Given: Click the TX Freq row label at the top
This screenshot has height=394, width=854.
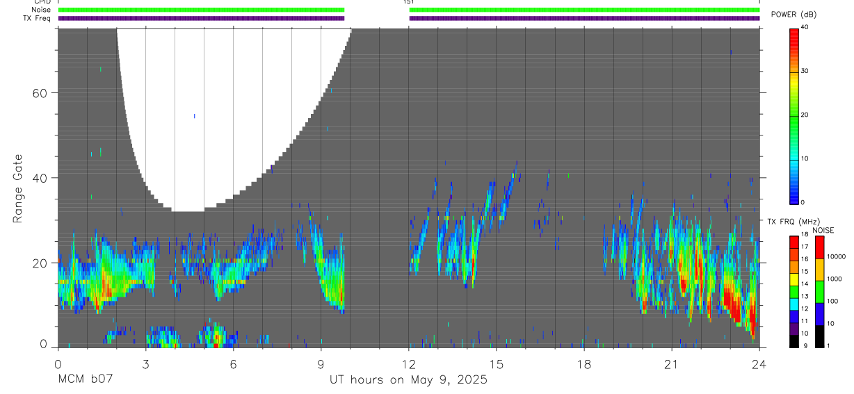Looking at the screenshot, I should tap(37, 18).
